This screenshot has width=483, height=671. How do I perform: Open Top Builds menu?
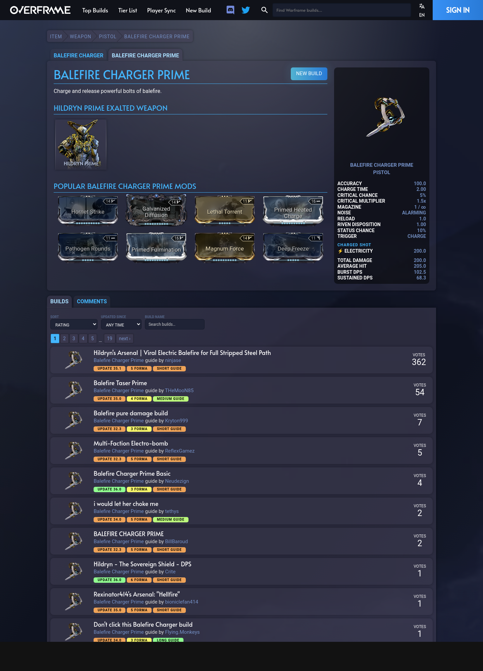pyautogui.click(x=95, y=10)
